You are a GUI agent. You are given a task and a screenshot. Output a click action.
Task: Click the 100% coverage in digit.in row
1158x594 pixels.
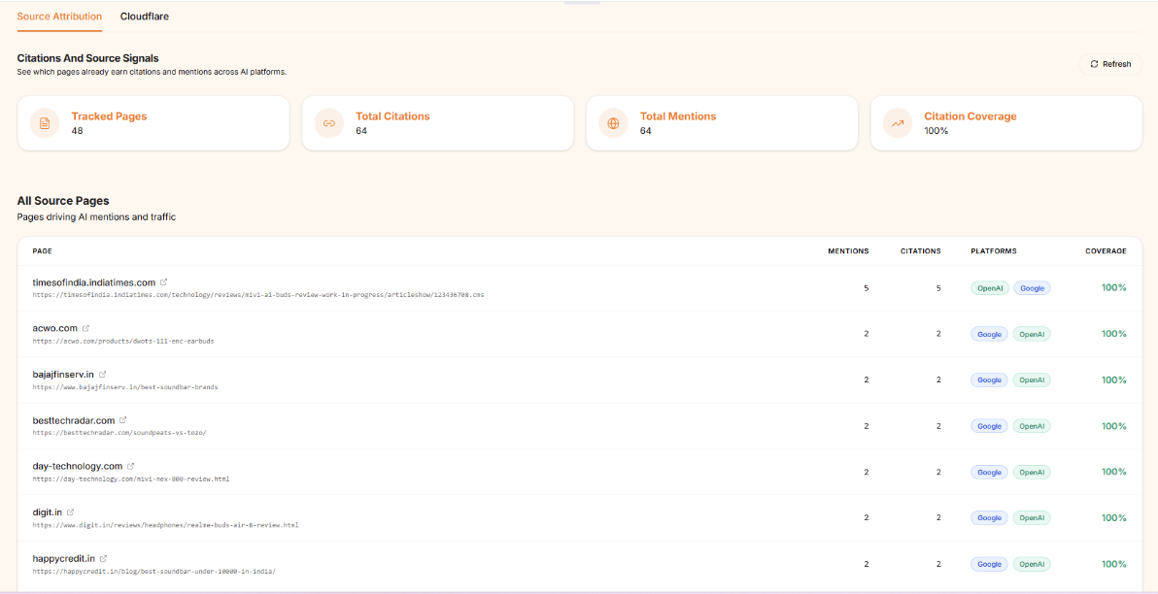point(1113,518)
